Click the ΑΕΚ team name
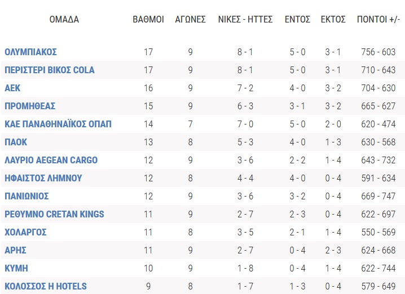Viewport: 405px width, 294px height. pyautogui.click(x=12, y=88)
